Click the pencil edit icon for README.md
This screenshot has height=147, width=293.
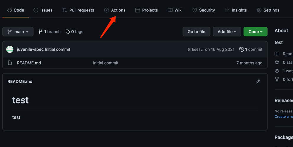click(258, 81)
